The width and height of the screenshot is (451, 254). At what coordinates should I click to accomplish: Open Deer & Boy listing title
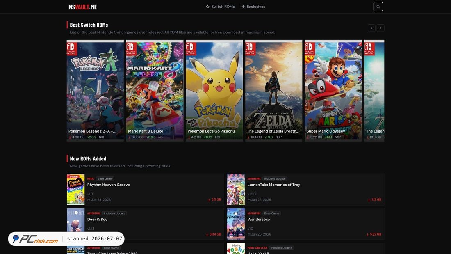click(x=97, y=220)
